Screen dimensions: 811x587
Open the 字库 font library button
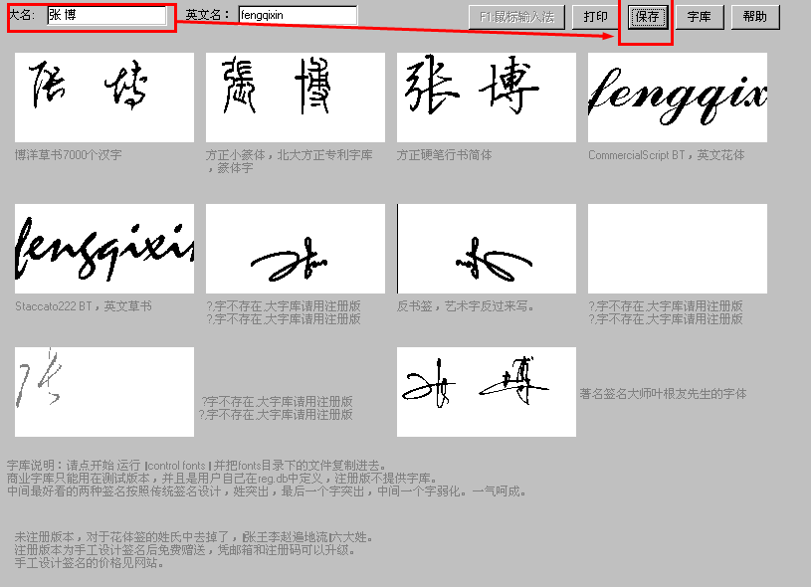click(x=700, y=17)
